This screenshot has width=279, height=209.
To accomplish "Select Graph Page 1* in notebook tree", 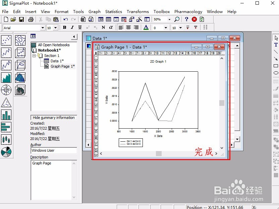I will click(63, 66).
